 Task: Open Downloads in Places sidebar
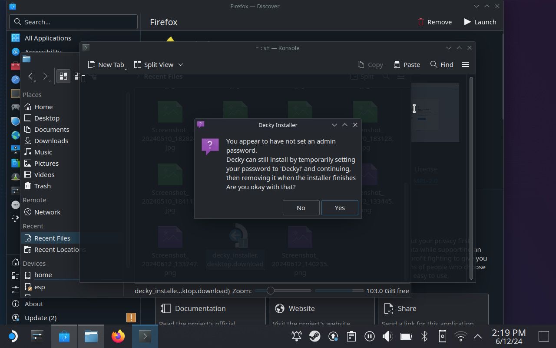[51, 141]
